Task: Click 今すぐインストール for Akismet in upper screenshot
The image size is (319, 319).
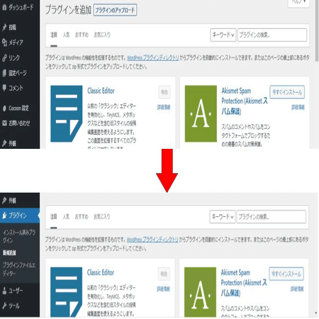Action: 287,92
